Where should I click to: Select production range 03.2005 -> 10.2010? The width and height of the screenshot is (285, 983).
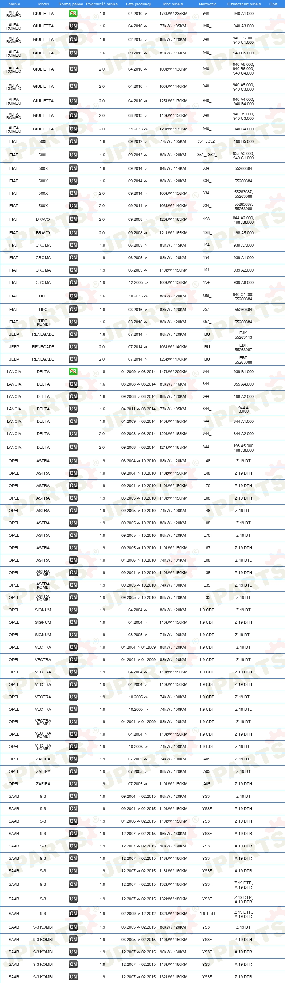[138, 498]
